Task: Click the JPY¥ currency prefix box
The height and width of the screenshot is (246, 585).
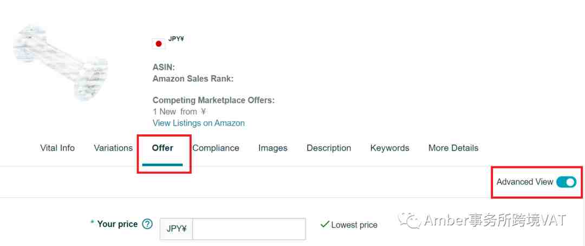Action: click(177, 229)
